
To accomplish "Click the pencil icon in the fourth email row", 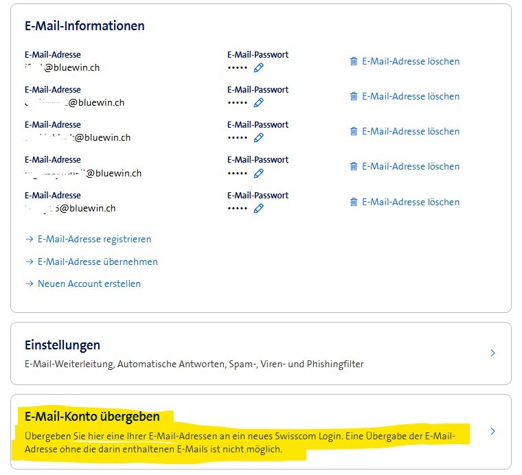I will pyautogui.click(x=258, y=173).
